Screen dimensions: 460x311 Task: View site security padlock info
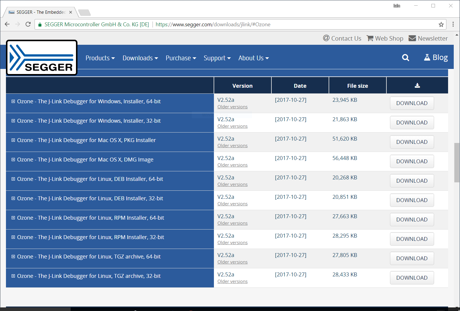click(x=40, y=24)
